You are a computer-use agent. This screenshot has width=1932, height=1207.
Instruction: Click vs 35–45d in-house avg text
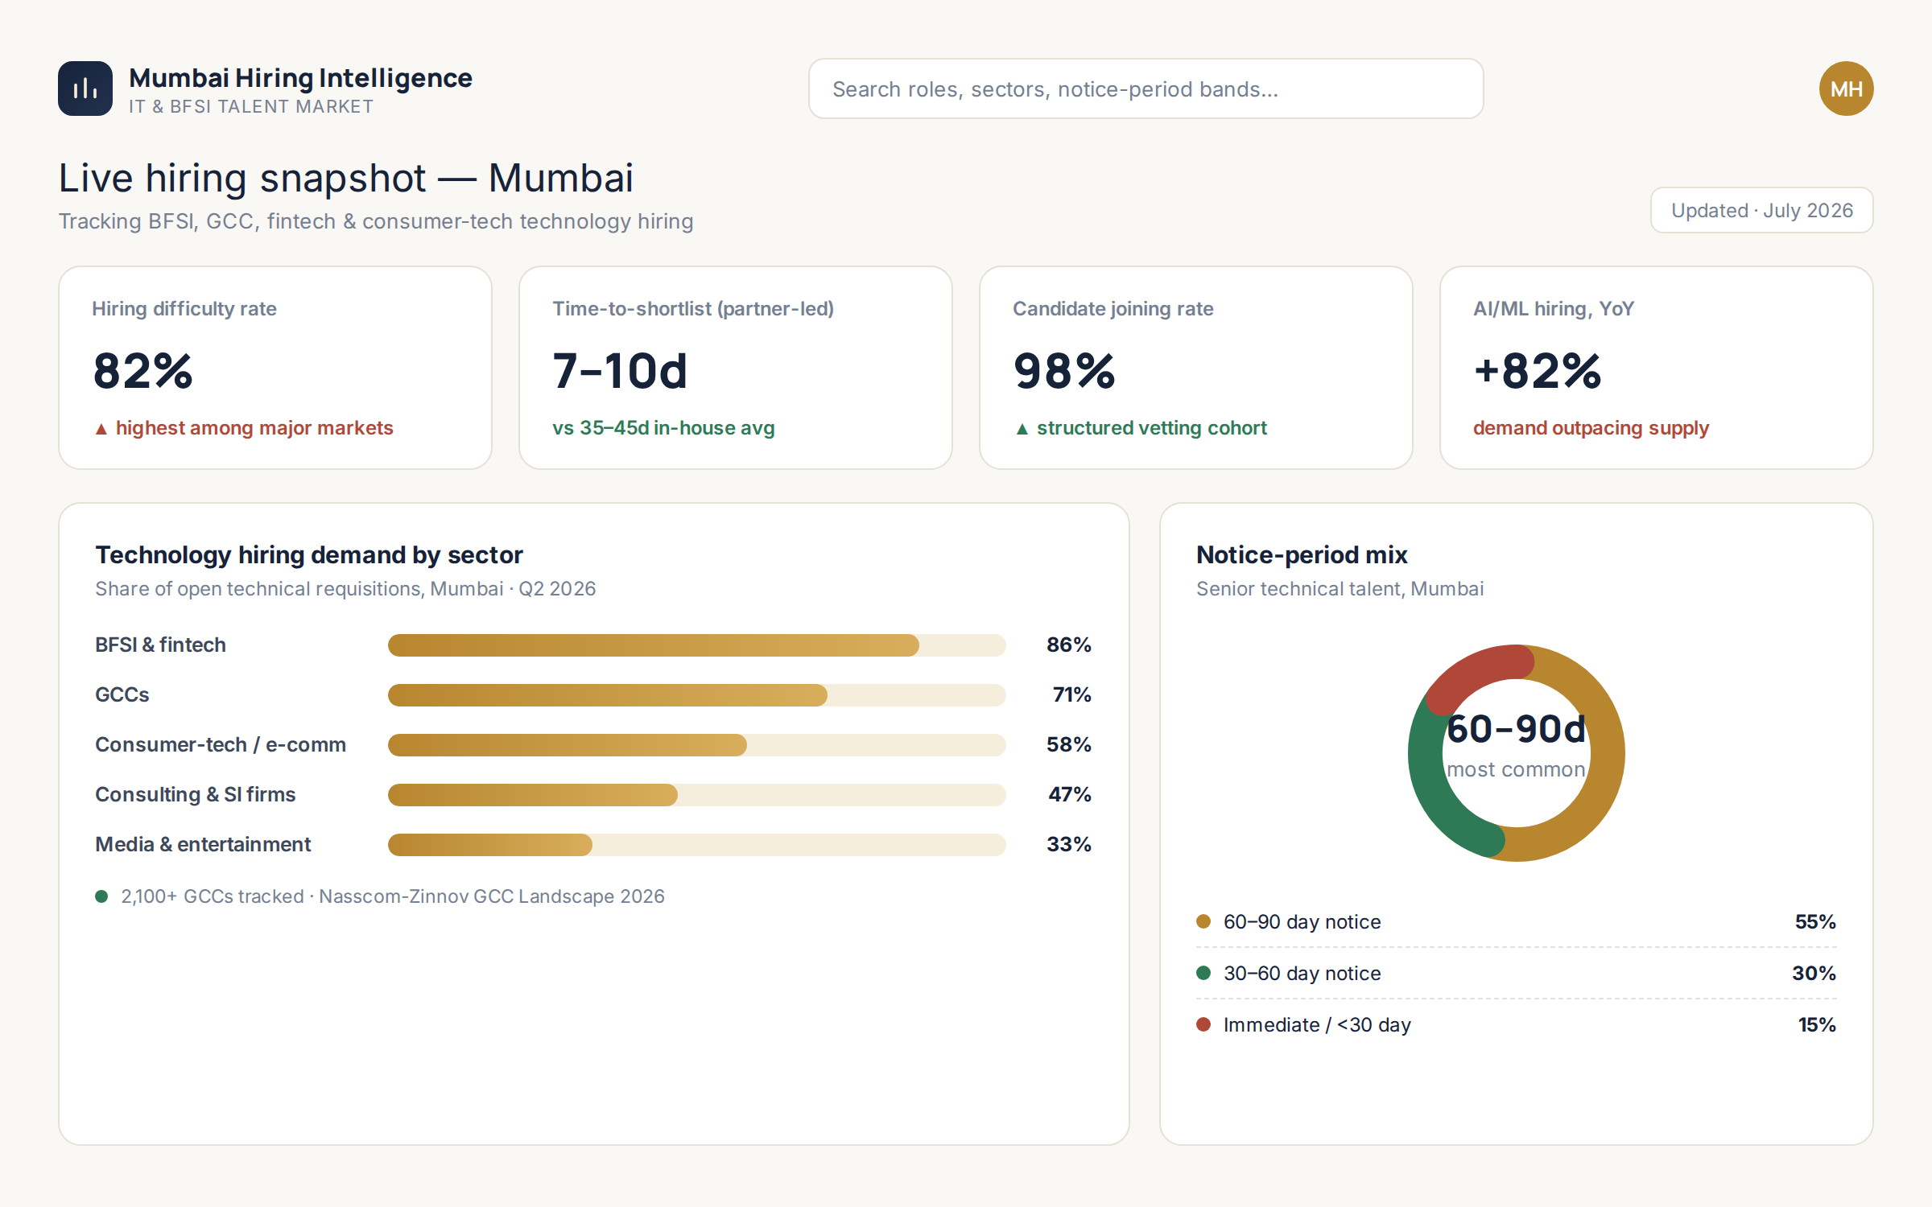tap(663, 428)
